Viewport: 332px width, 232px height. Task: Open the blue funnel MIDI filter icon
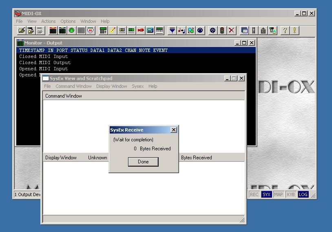172,31
